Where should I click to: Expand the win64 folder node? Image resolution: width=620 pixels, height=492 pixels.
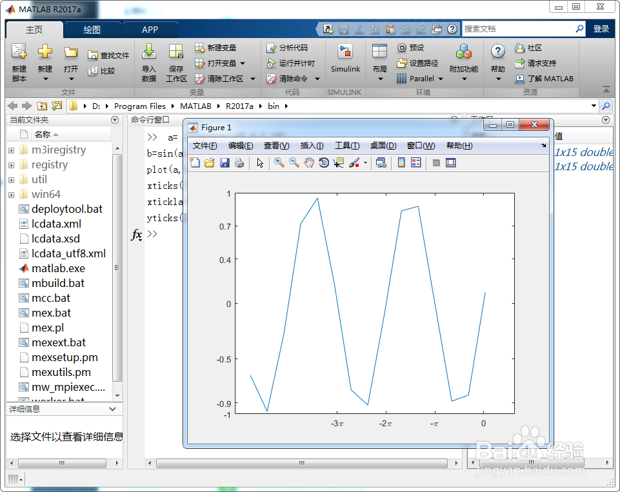tap(12, 195)
